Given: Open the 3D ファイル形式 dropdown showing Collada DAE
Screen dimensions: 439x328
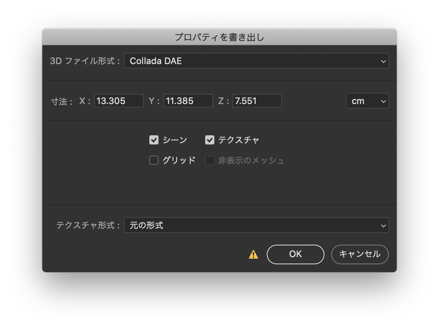Looking at the screenshot, I should click(256, 61).
